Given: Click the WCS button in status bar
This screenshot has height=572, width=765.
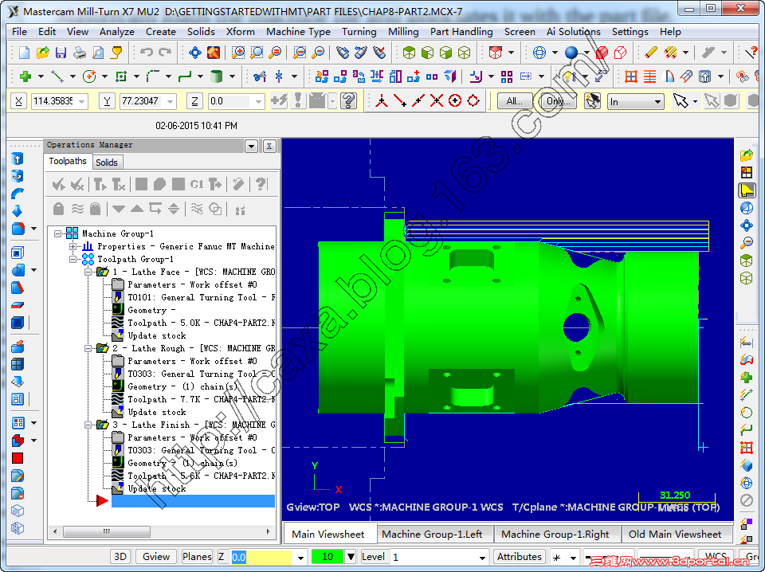Looking at the screenshot, I should (x=716, y=557).
